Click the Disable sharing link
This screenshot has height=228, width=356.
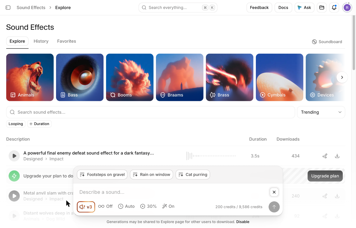point(243,222)
